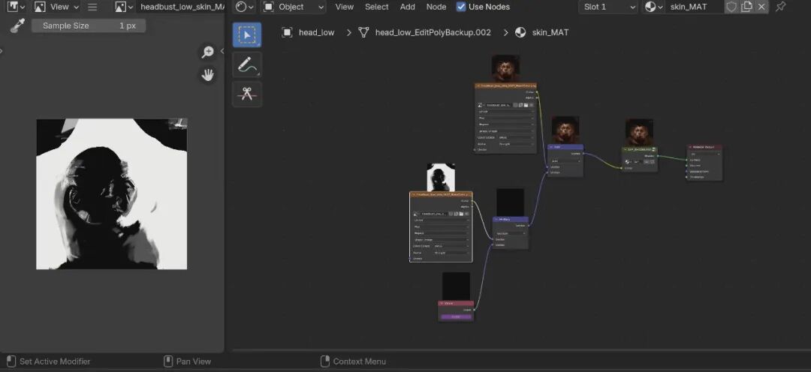811x372 pixels.
Task: Browse materials with the material sphere icon
Action: coord(654,7)
